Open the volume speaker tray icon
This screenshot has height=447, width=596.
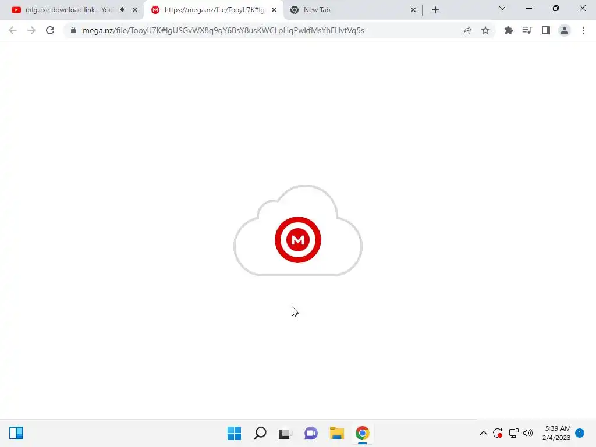coord(527,433)
